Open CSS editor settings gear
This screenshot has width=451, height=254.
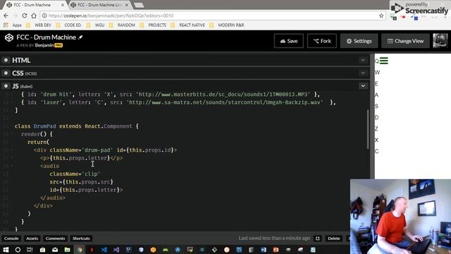coord(6,73)
